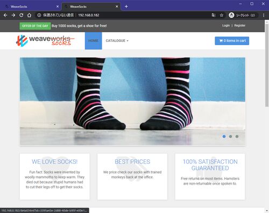
Task: Switch to the first WeaveSocks tab
Action: click(30, 6)
